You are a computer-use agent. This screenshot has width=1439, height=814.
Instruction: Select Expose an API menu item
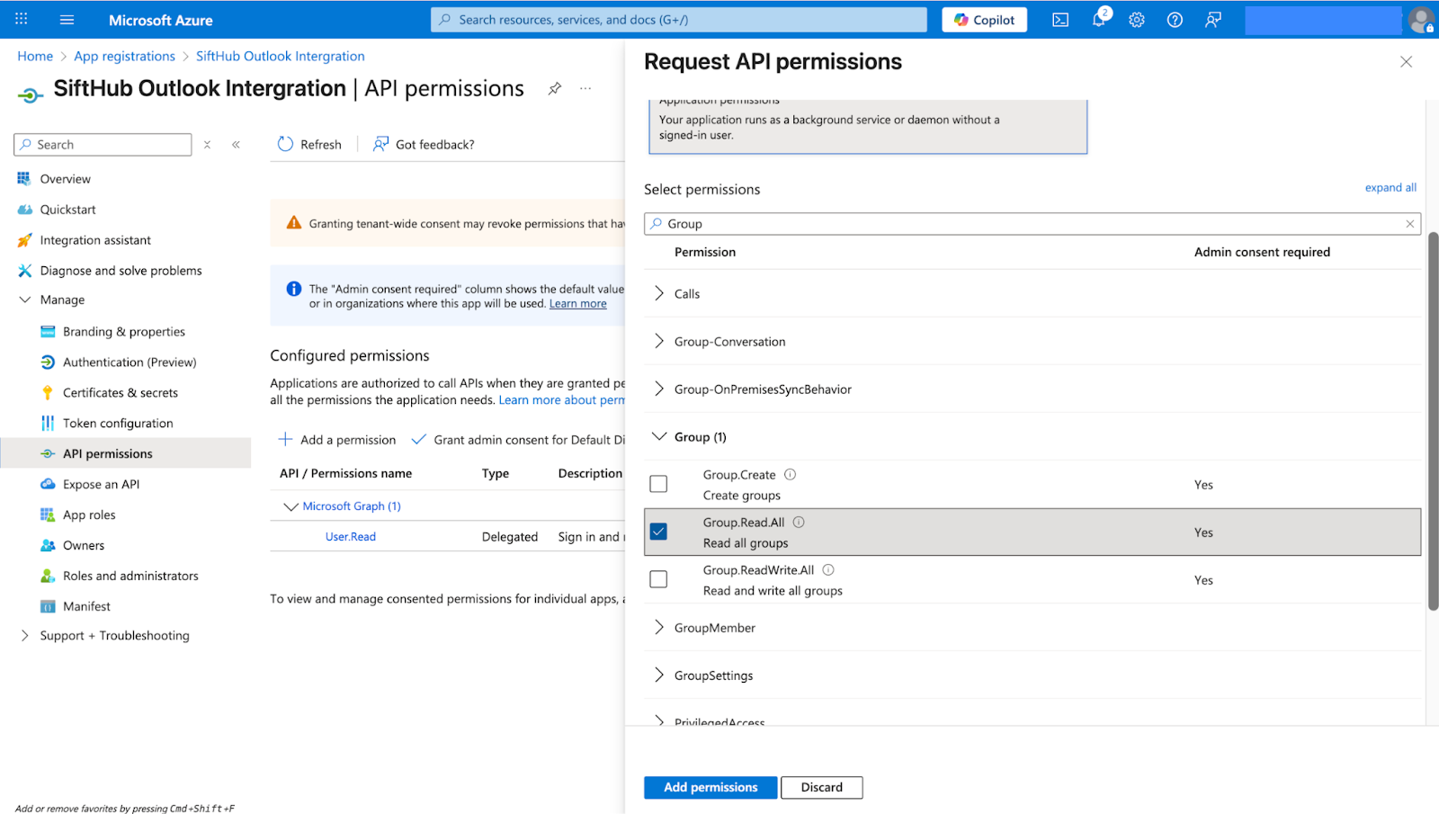click(x=101, y=484)
